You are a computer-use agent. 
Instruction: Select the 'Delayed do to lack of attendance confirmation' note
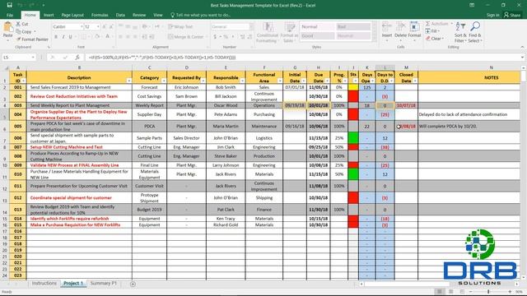(x=463, y=114)
